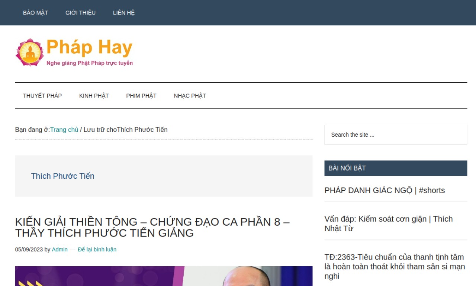Click the Lưu trữ choThích Phước Tiến breadcrumb text
The height and width of the screenshot is (286, 476).
(125, 130)
